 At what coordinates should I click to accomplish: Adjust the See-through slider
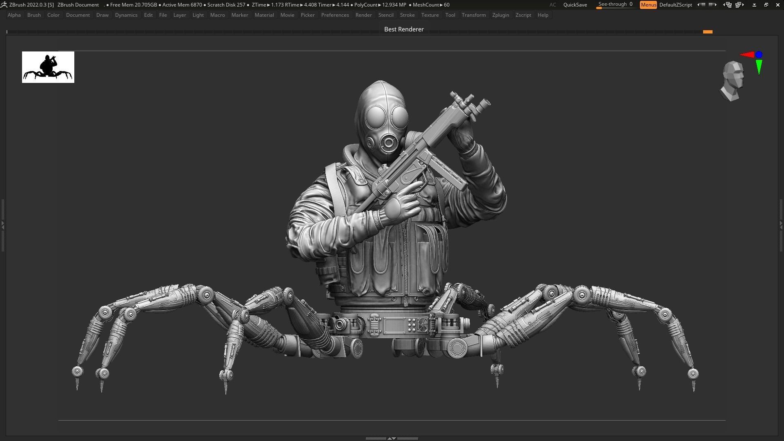(616, 4)
